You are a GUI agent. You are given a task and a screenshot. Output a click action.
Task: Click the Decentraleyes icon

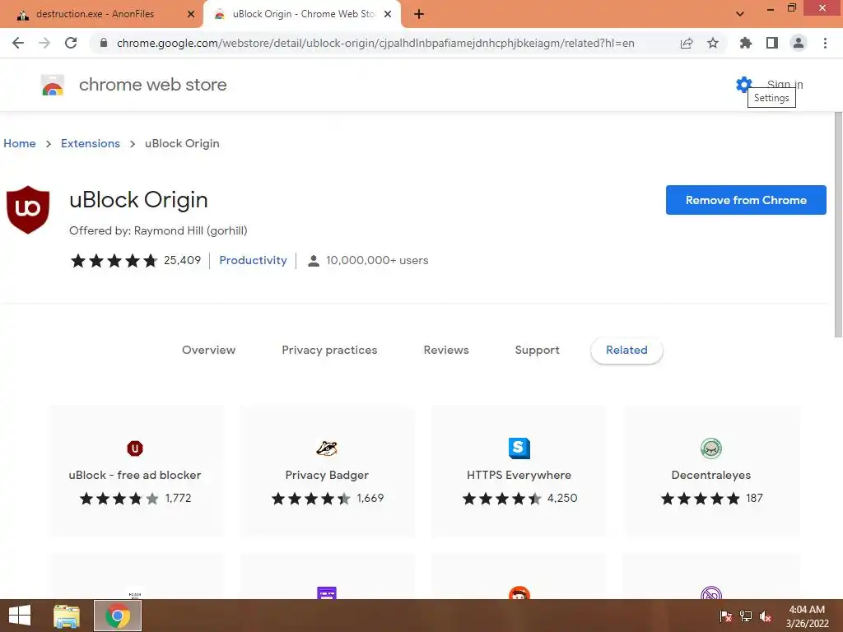click(x=711, y=448)
